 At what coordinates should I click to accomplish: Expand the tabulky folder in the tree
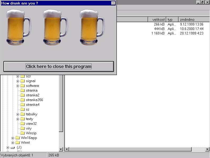[x=18, y=114]
